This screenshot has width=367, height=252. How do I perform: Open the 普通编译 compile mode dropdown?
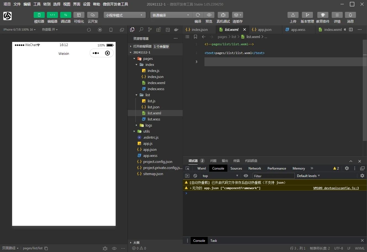[171, 15]
